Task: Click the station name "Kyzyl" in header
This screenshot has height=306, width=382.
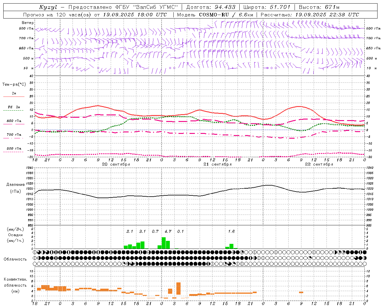Action: pos(48,7)
